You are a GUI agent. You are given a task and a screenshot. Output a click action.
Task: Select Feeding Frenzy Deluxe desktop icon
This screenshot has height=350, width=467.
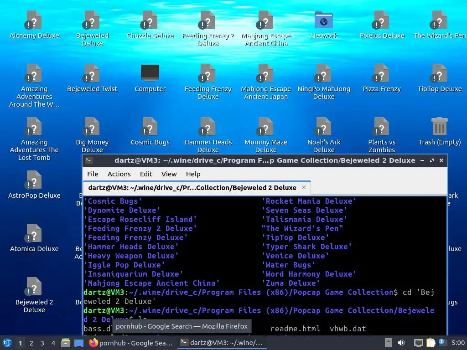pyautogui.click(x=208, y=82)
